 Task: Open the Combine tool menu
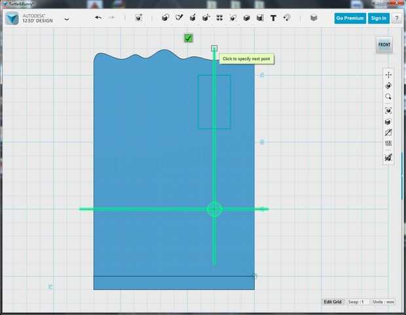tap(246, 18)
